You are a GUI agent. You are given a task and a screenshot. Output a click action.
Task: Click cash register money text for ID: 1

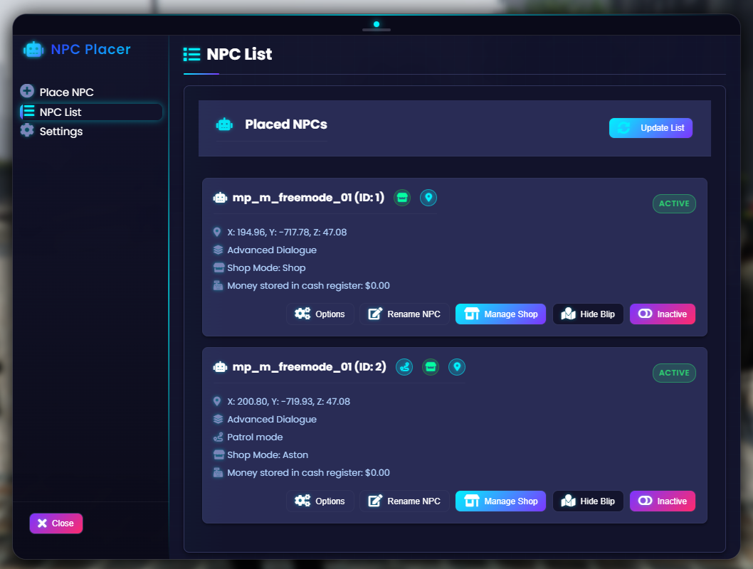click(x=308, y=285)
